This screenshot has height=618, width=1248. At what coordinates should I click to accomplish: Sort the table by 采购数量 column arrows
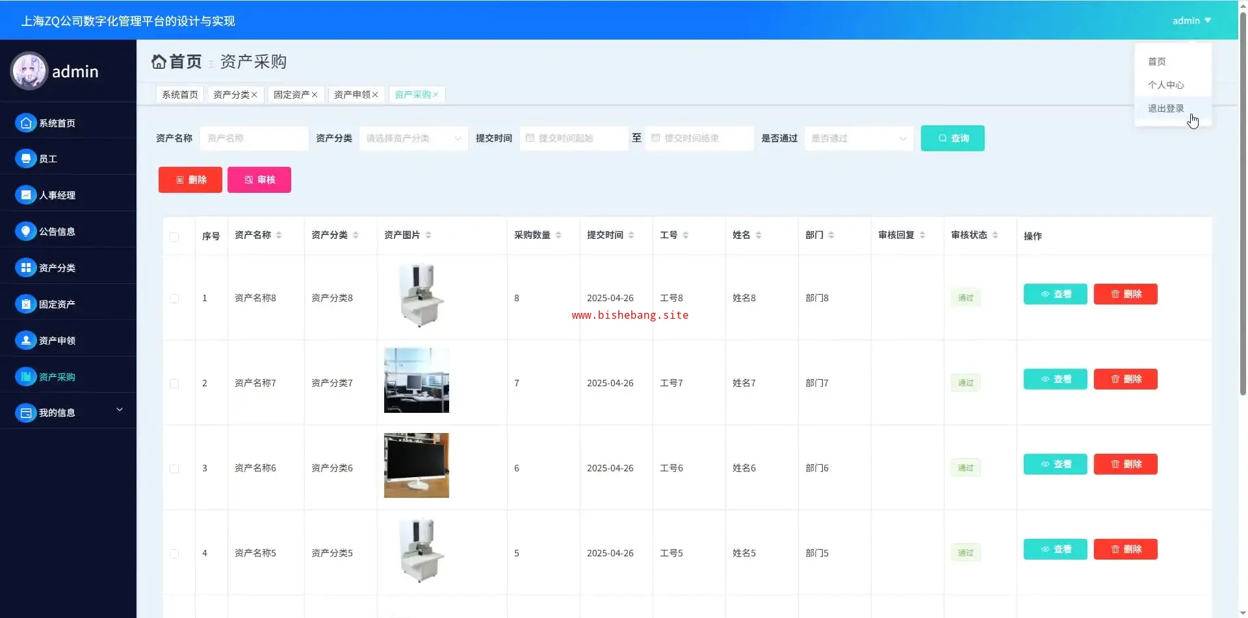(x=558, y=235)
